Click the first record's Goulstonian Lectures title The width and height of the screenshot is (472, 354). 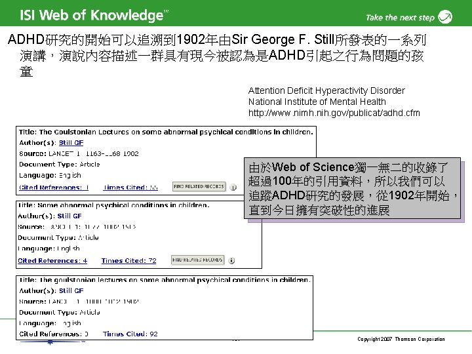pyautogui.click(x=166, y=132)
